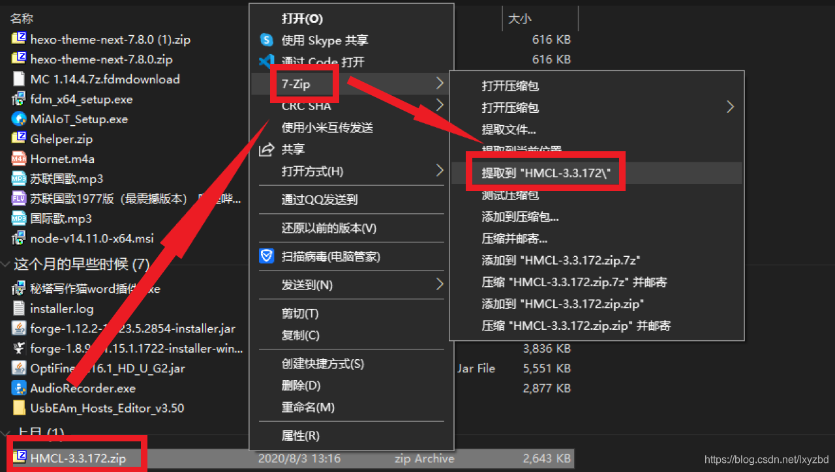
Task: Select 属性(R) in the context menu
Action: (300, 435)
